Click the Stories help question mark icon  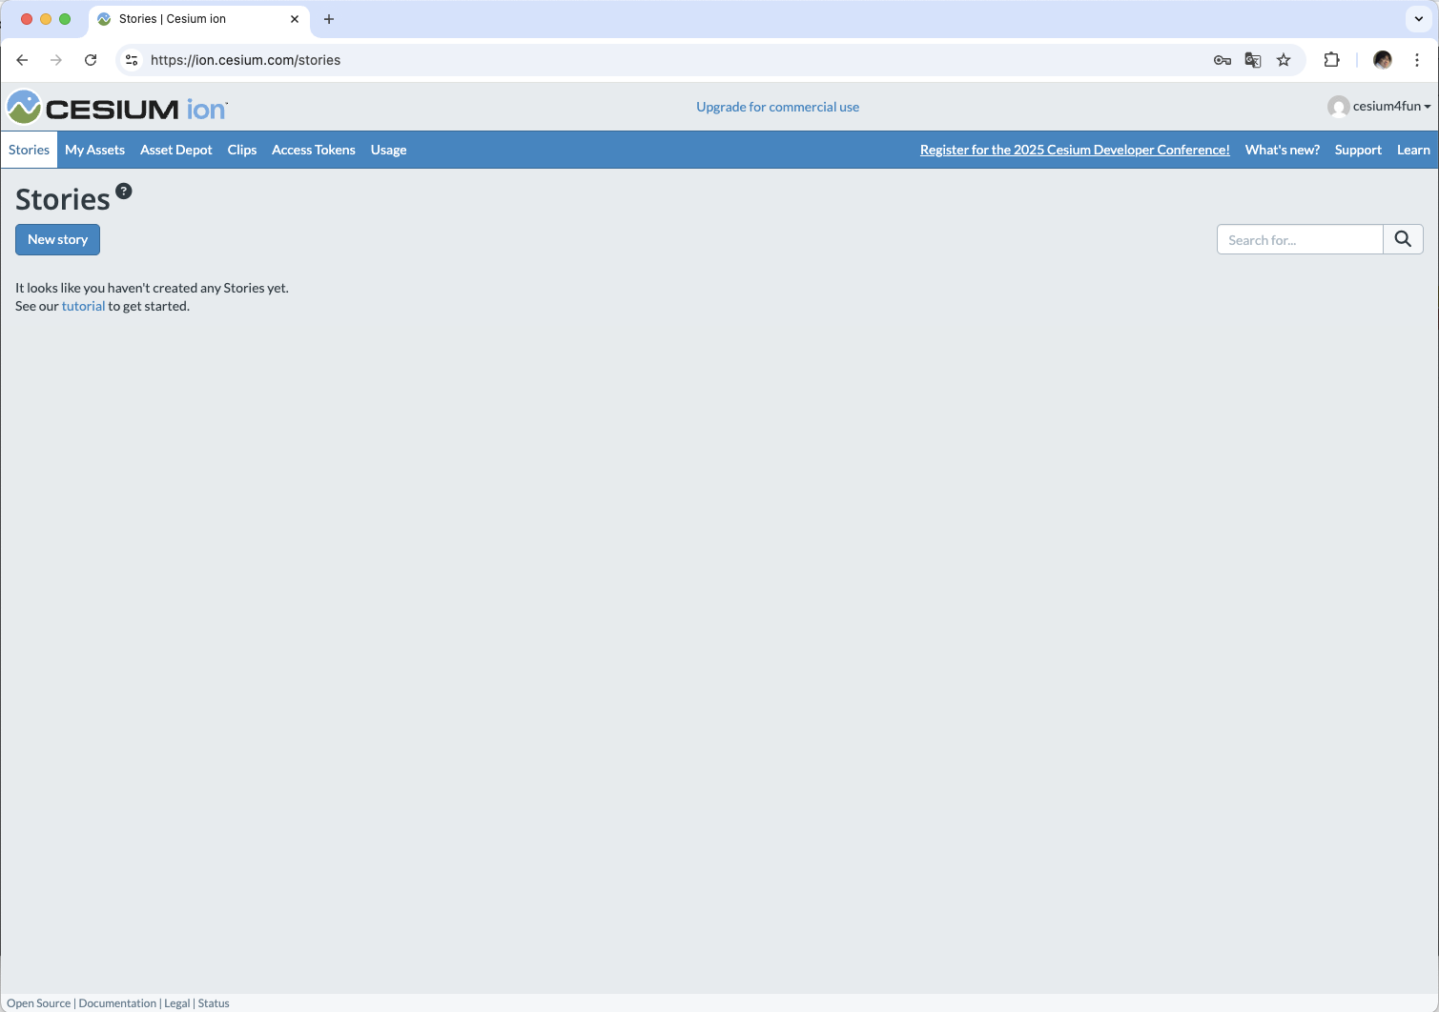(x=124, y=191)
